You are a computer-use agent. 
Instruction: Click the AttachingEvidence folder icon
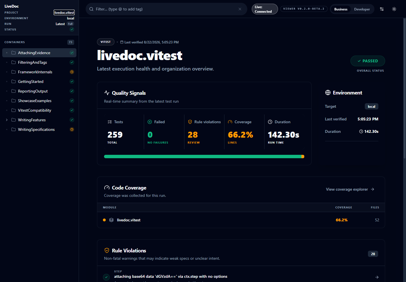pyautogui.click(x=14, y=53)
